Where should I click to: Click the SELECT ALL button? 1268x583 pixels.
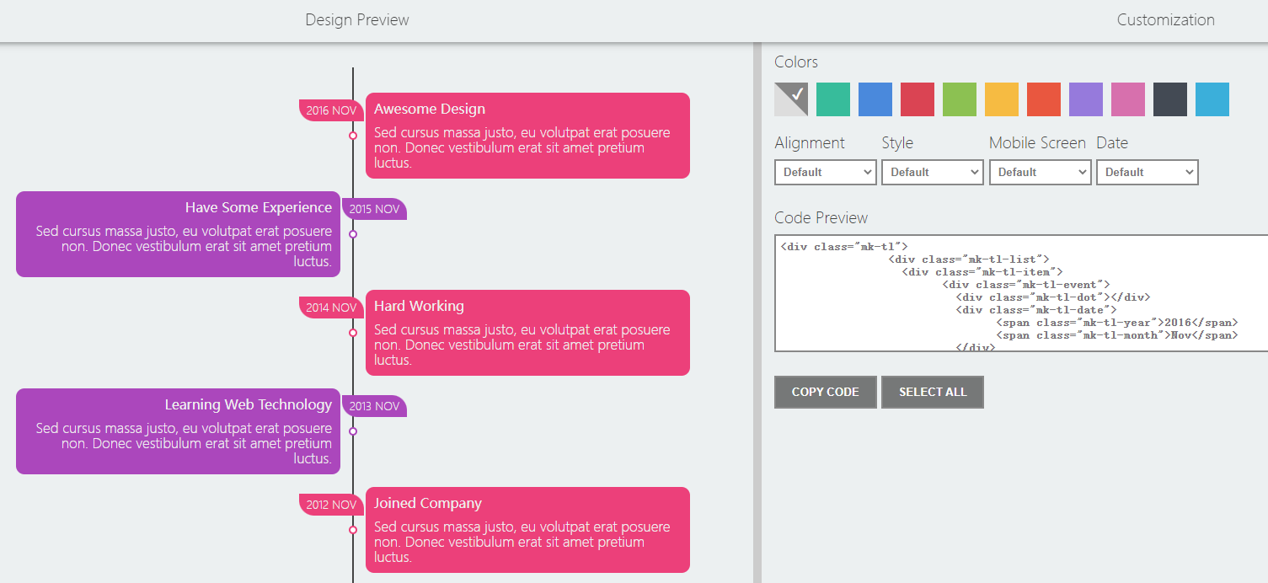pyautogui.click(x=933, y=392)
